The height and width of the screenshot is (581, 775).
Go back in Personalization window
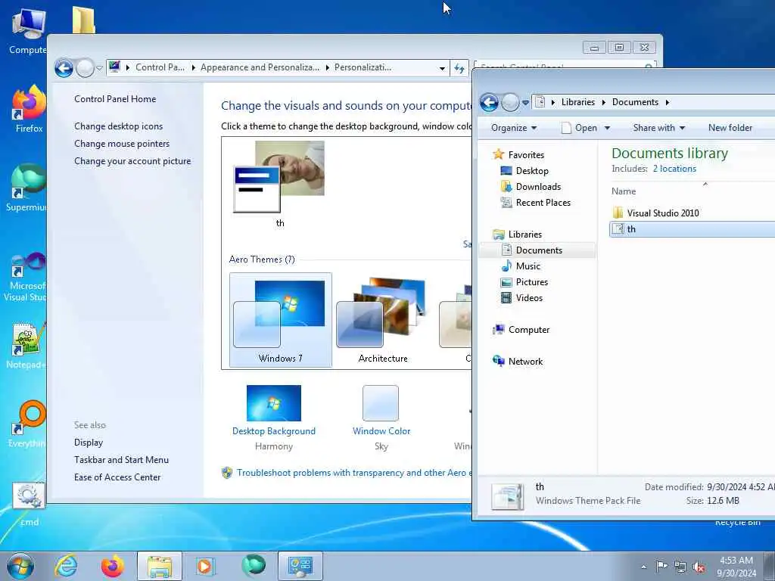click(64, 67)
